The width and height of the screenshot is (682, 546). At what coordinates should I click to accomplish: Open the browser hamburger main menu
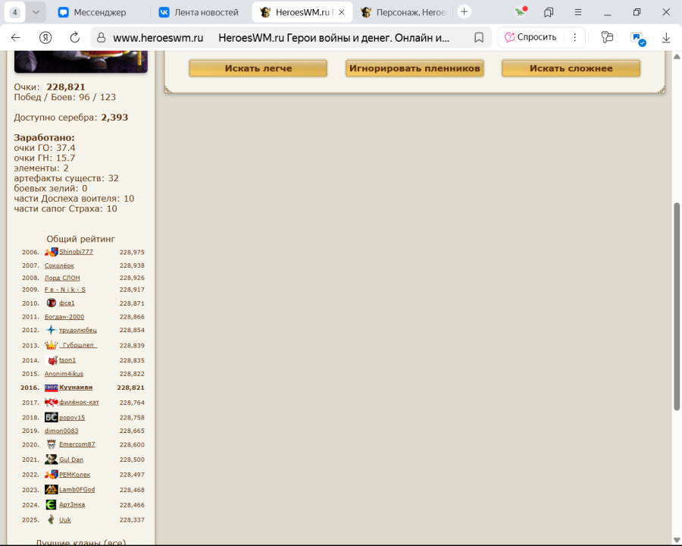click(x=578, y=12)
